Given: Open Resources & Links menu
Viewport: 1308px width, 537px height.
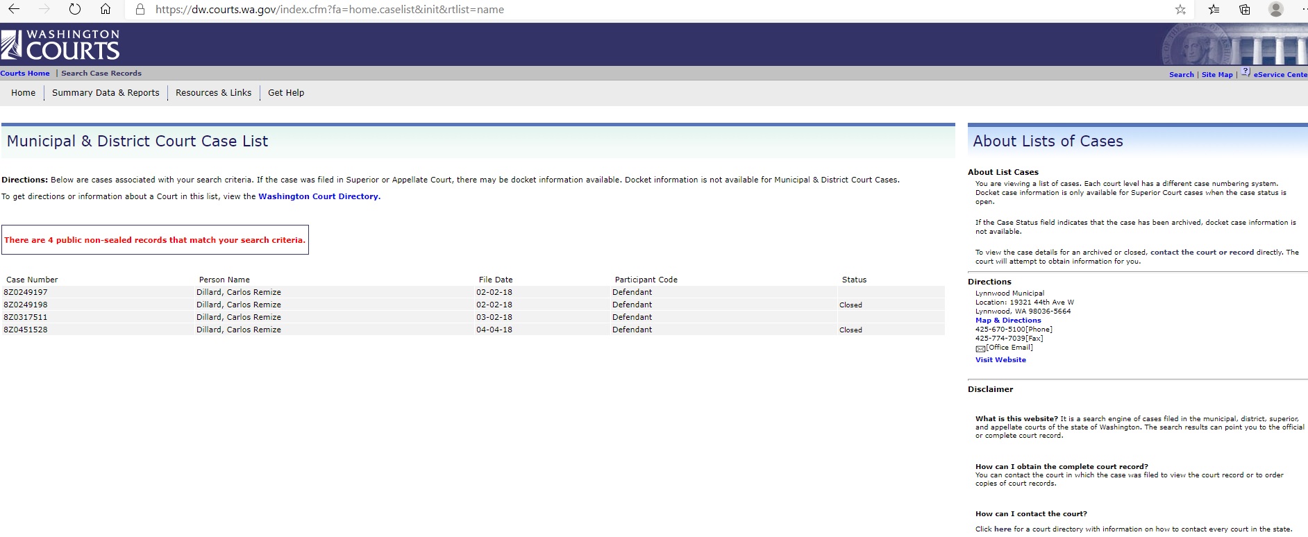Looking at the screenshot, I should pyautogui.click(x=214, y=93).
